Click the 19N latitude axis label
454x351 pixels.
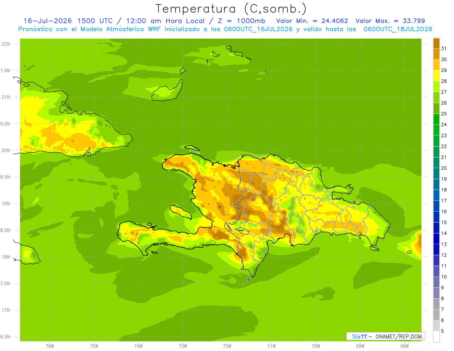click(6, 203)
